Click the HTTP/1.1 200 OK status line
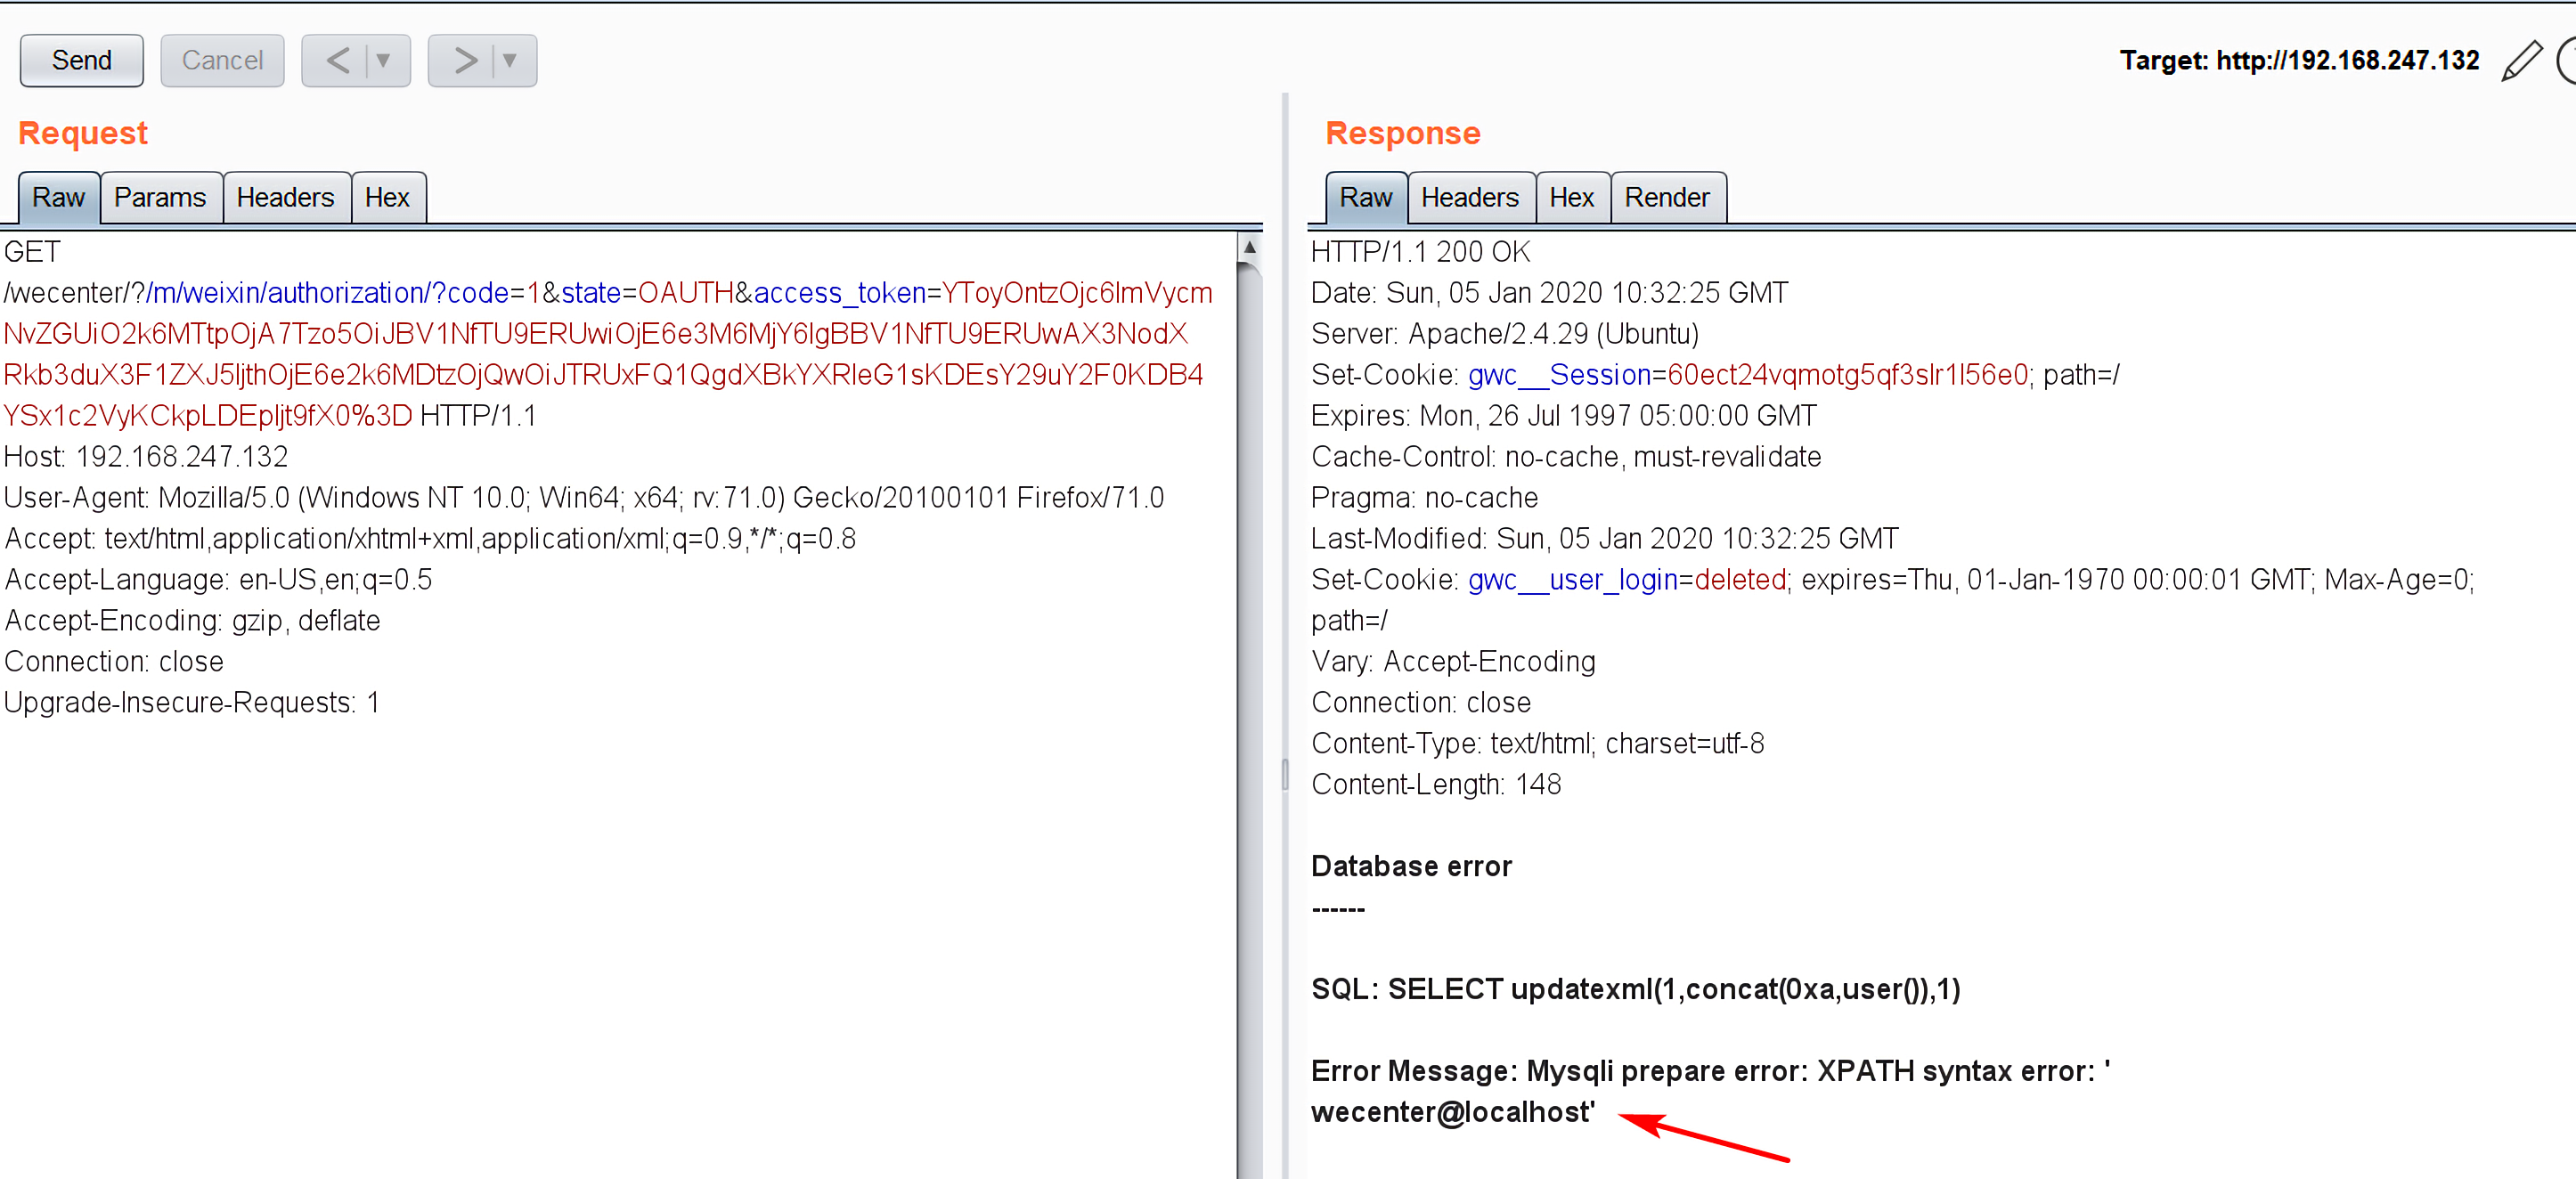 [x=1420, y=252]
